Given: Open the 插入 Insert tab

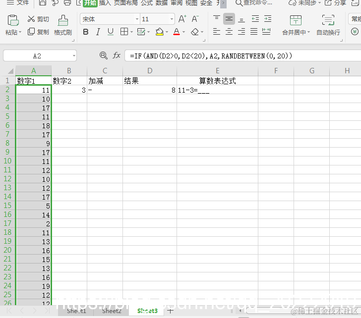Looking at the screenshot, I should pos(105,3).
